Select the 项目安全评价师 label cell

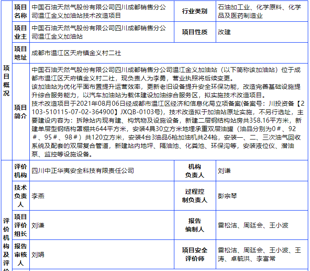(x=194, y=255)
